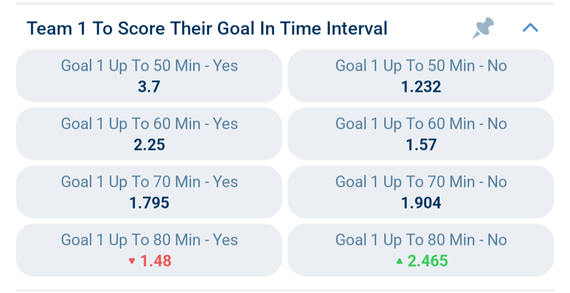Tap the 1.57 odds value
Image resolution: width=570 pixels, height=293 pixels.
click(421, 145)
